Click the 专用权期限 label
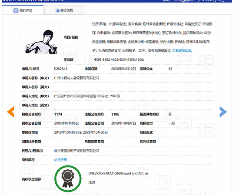Image resolution: width=239 pixels, height=195 pixels. [x=30, y=132]
